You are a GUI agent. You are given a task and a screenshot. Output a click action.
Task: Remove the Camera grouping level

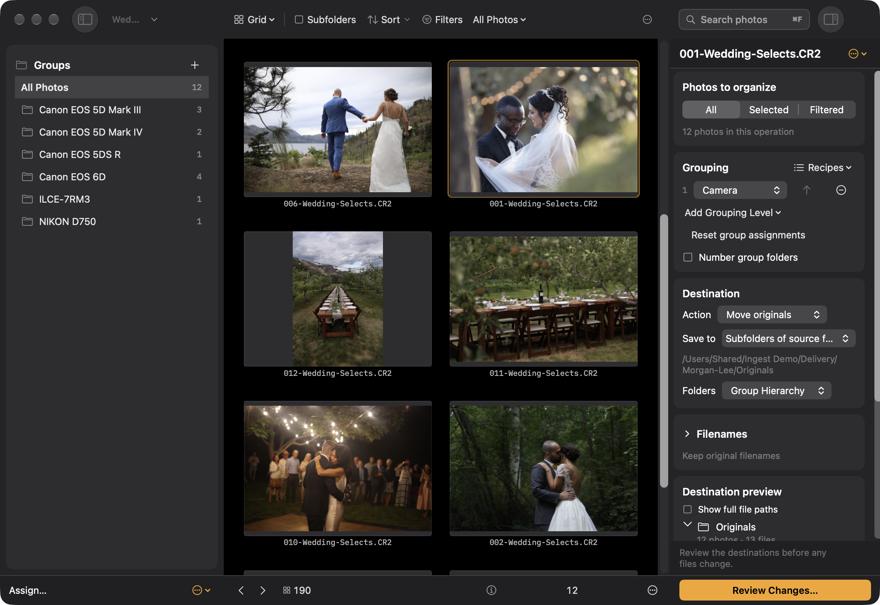pos(841,190)
